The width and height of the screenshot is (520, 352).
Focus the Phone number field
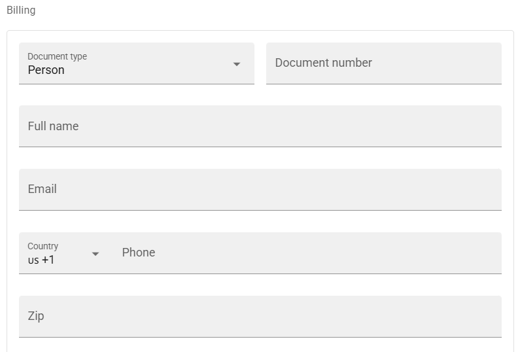(x=307, y=253)
